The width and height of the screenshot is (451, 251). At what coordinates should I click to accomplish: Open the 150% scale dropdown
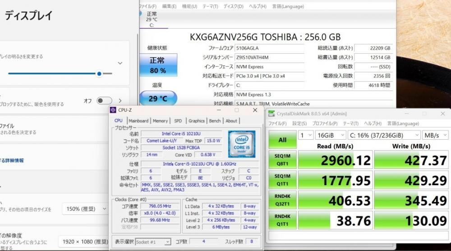click(85, 209)
